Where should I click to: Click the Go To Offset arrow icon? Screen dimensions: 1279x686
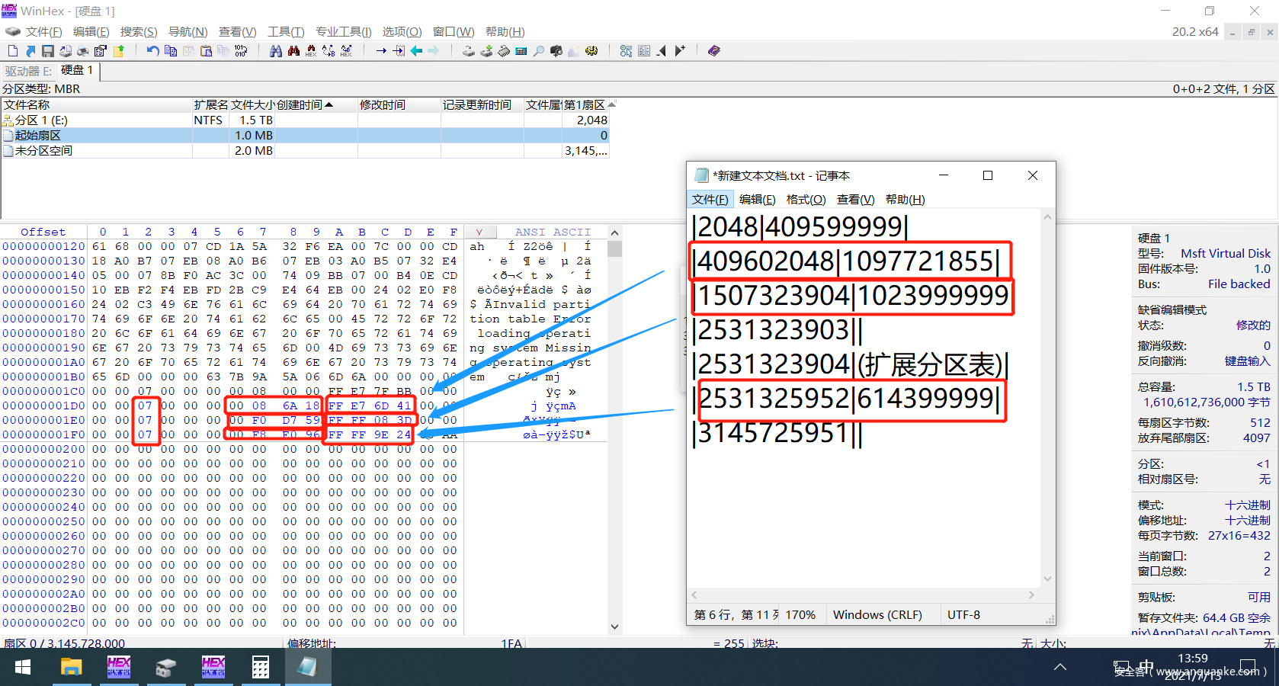[x=381, y=51]
